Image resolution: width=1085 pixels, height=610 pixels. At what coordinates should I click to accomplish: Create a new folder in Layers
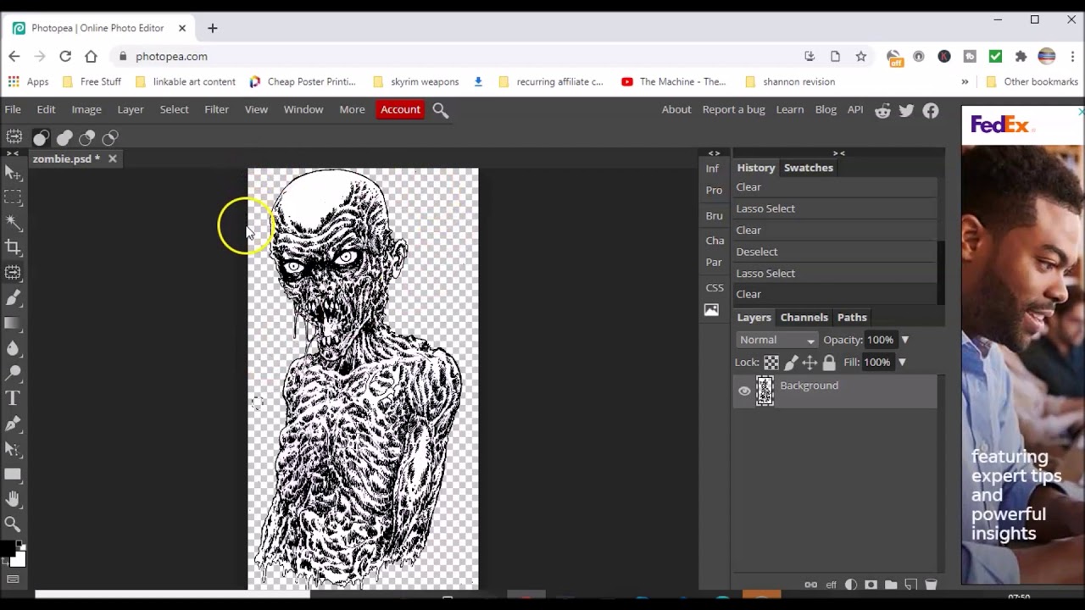pos(891,585)
